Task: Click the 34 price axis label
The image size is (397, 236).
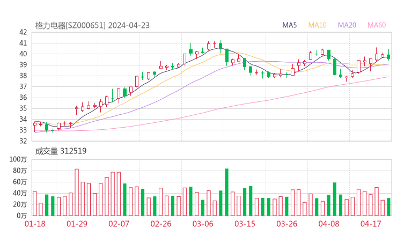Action: (23, 119)
